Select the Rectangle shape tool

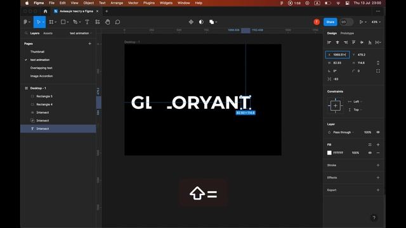click(x=63, y=22)
